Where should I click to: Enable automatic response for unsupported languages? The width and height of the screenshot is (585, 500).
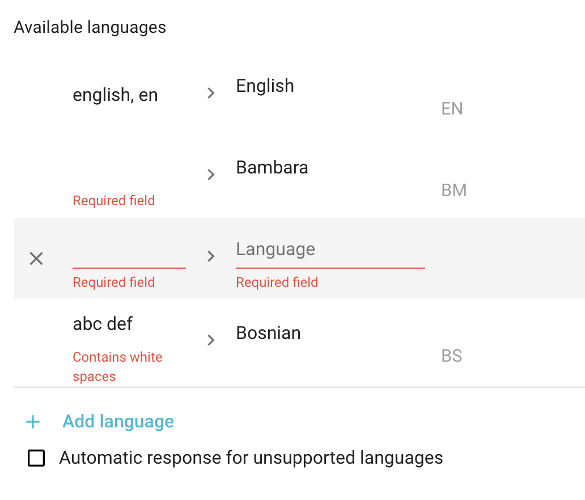(x=36, y=458)
